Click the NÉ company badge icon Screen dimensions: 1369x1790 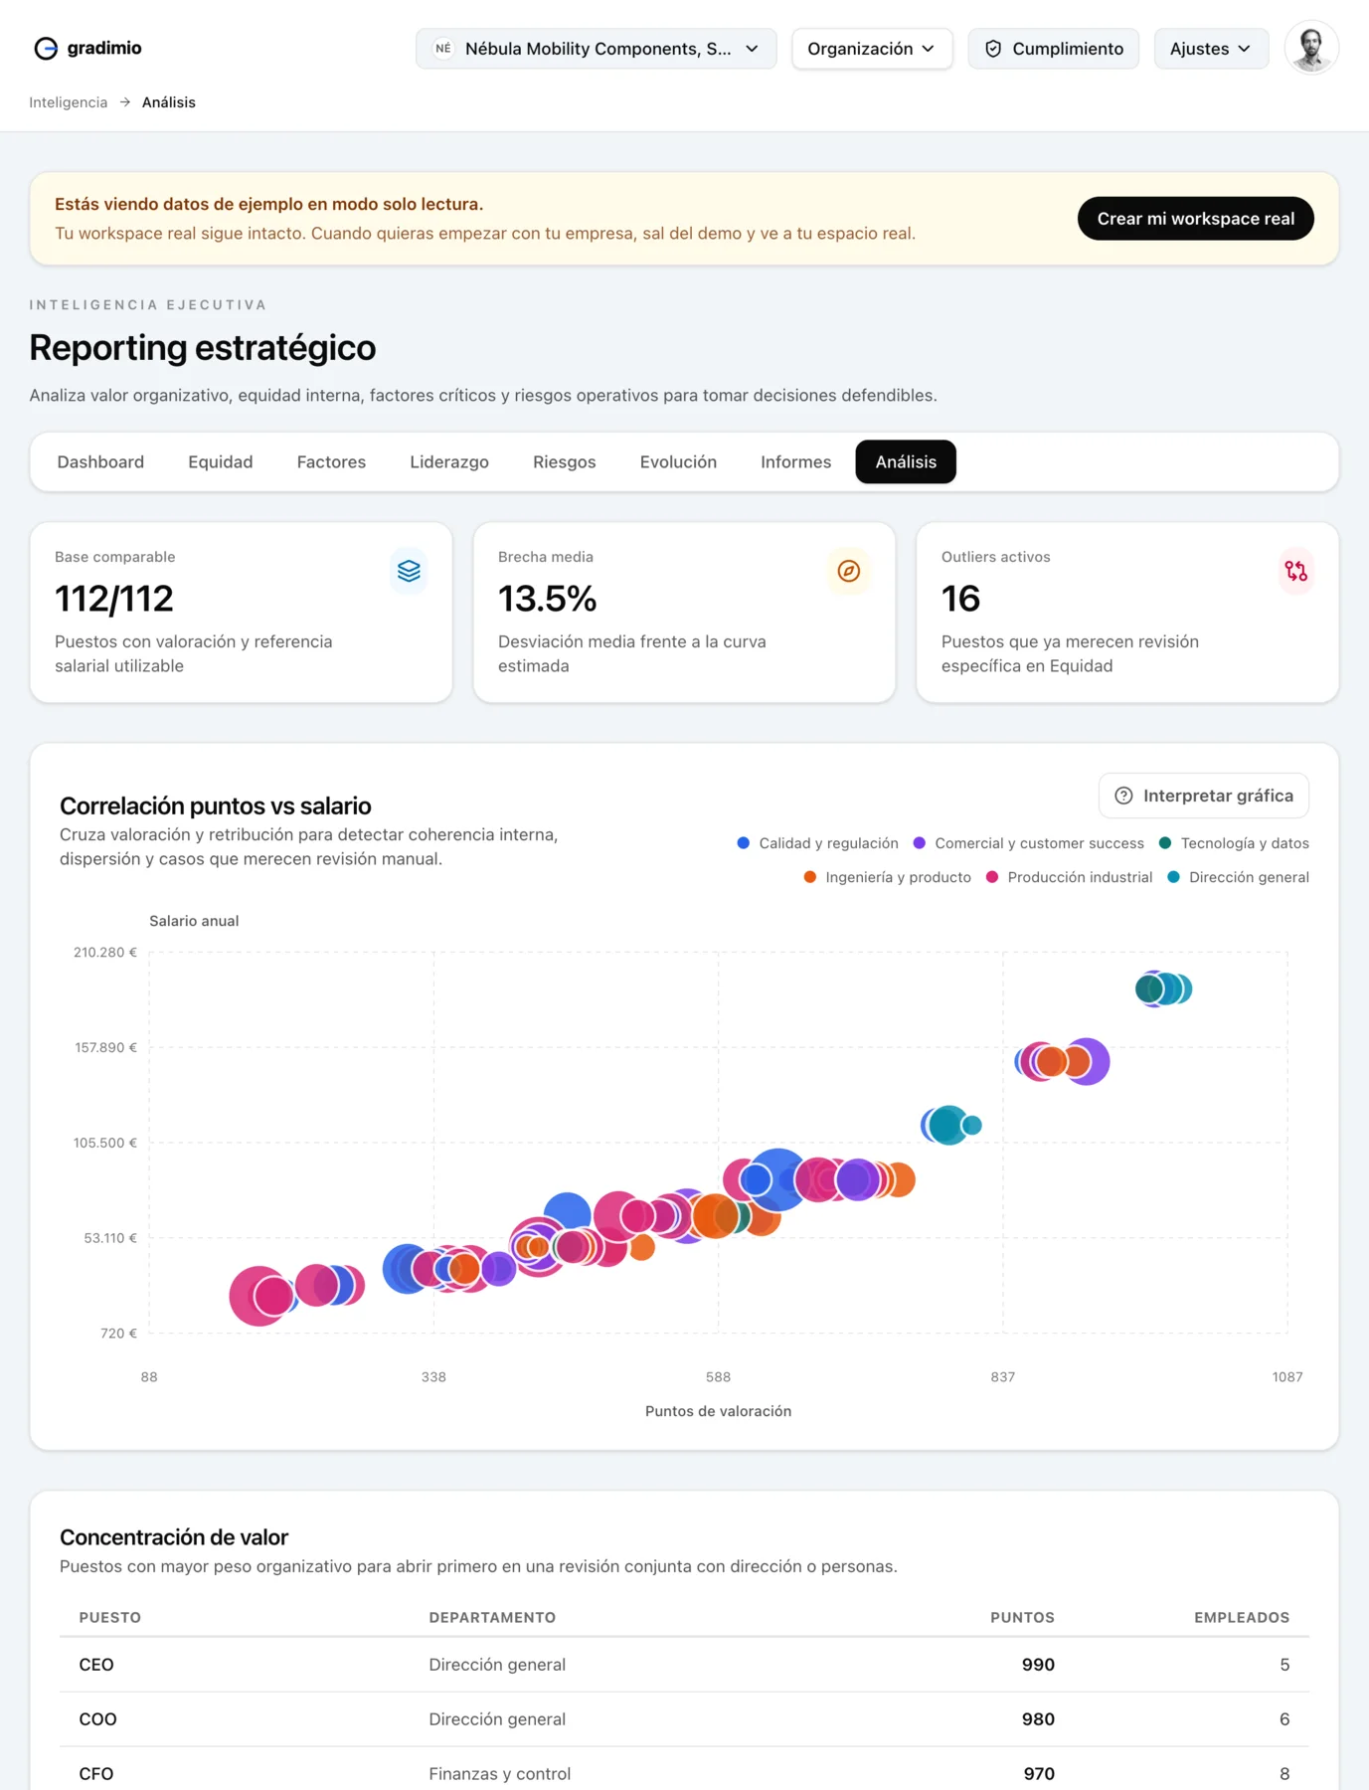(443, 49)
